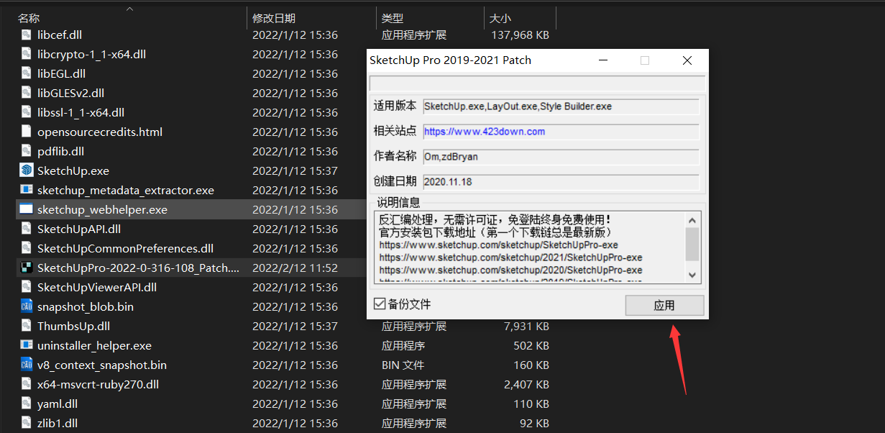Click the uninstaller_helper.exe icon
885x433 pixels.
coord(26,345)
